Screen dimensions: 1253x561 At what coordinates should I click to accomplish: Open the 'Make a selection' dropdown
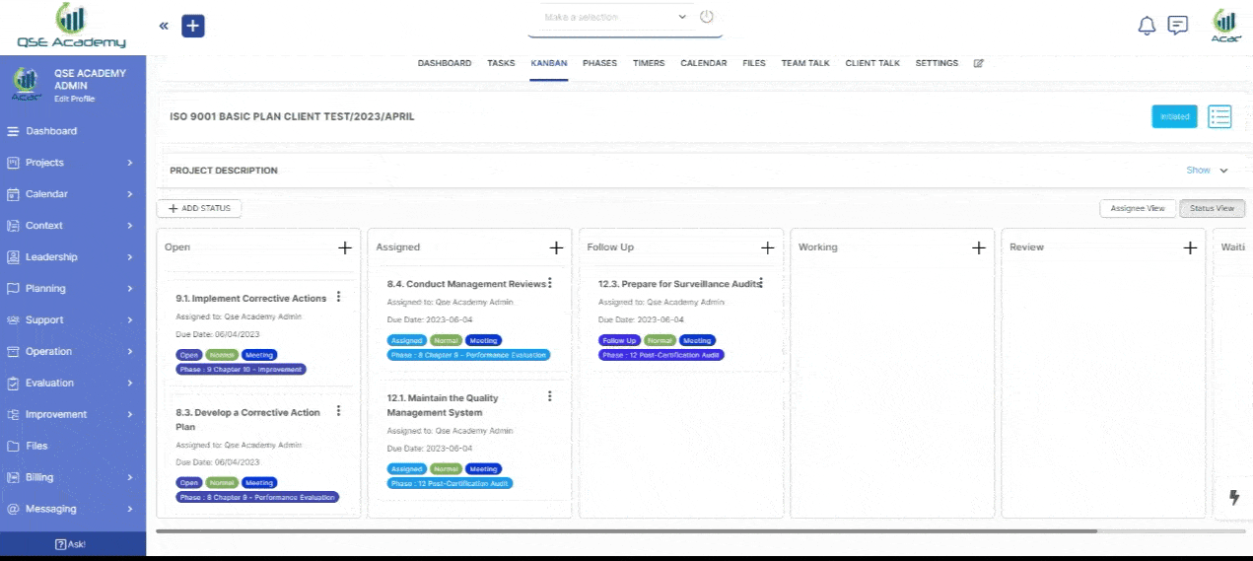click(x=616, y=18)
